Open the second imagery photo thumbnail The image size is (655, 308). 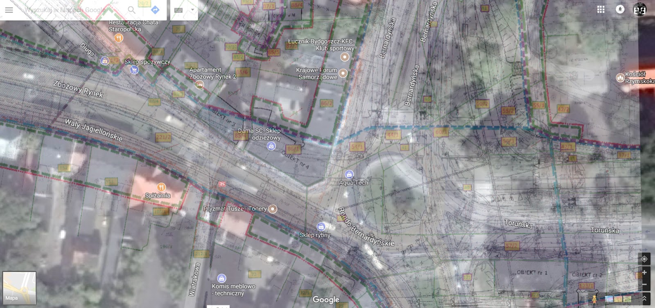(618, 299)
